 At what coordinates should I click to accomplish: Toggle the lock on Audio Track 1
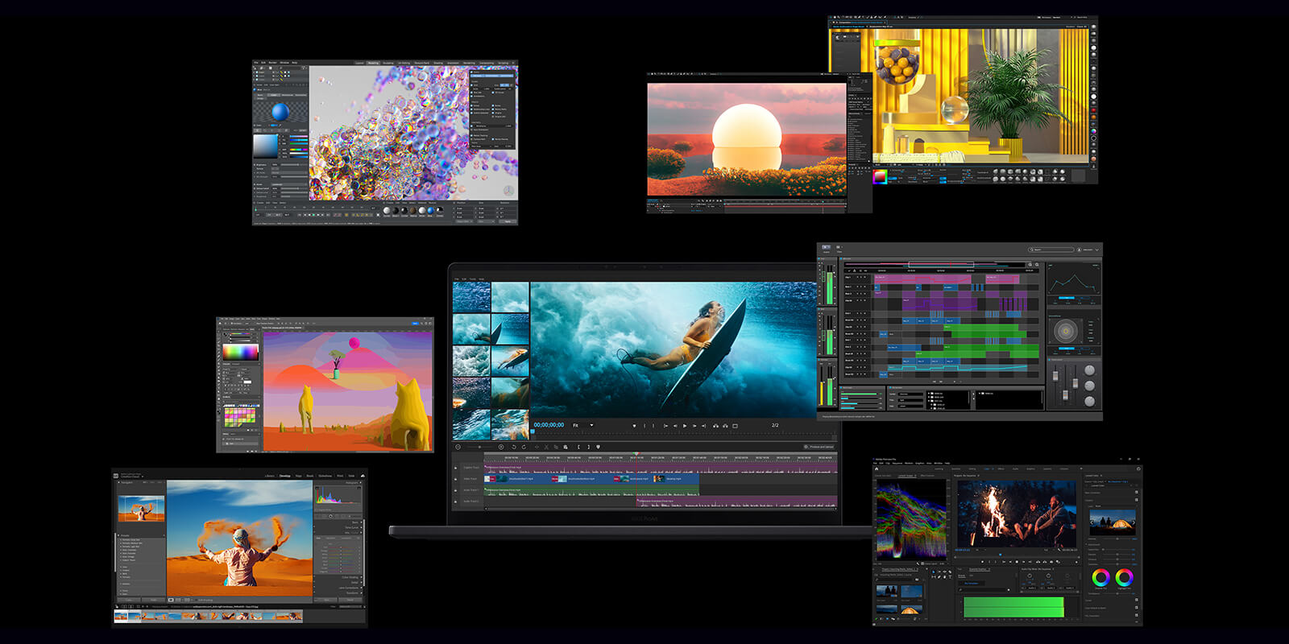tap(457, 490)
